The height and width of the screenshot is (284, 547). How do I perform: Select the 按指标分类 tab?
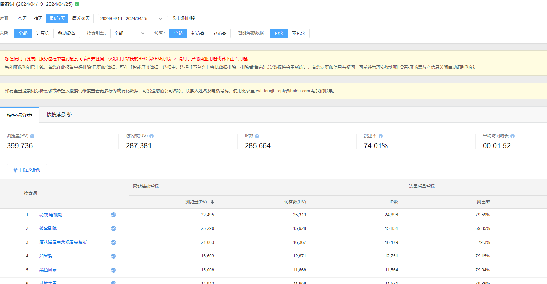pos(19,115)
